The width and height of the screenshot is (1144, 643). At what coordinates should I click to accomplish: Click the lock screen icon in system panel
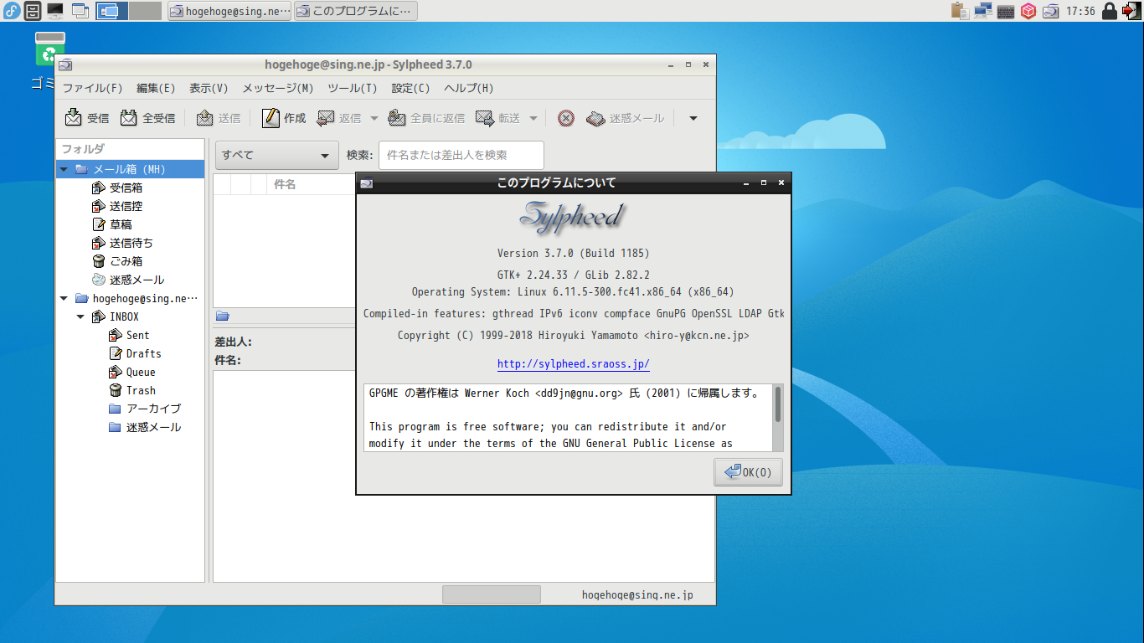click(x=1109, y=11)
